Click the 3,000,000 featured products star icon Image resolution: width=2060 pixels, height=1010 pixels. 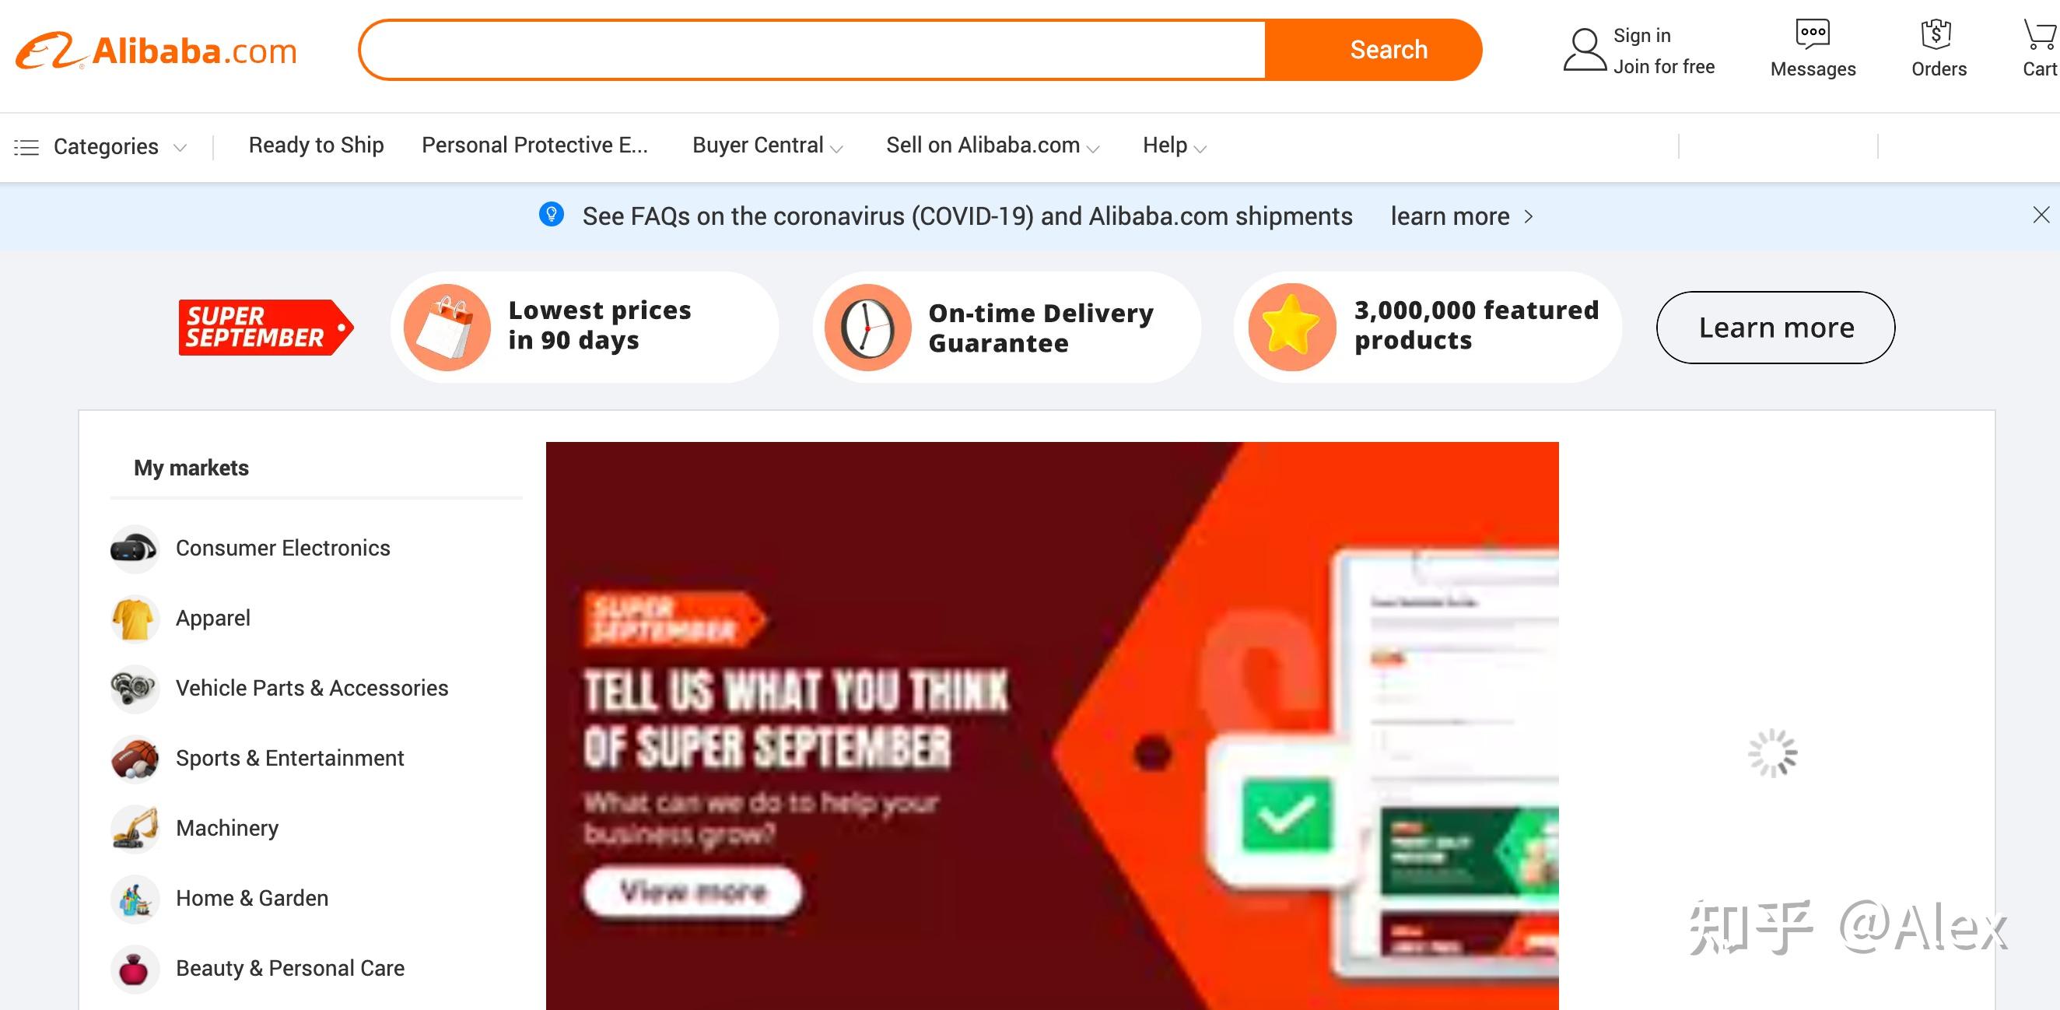[x=1291, y=324]
